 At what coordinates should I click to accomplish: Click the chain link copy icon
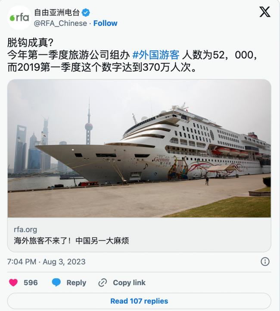[x=103, y=283]
